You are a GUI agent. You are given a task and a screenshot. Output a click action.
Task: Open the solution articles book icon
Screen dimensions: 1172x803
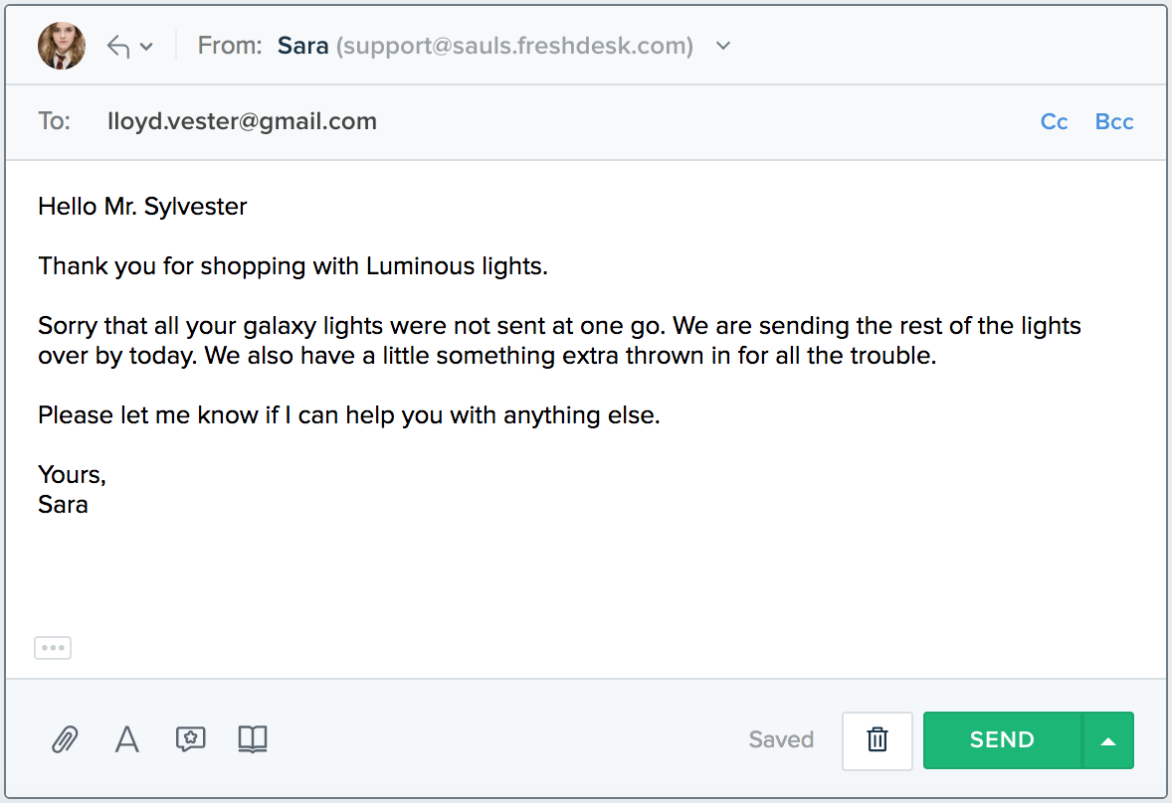tap(253, 738)
